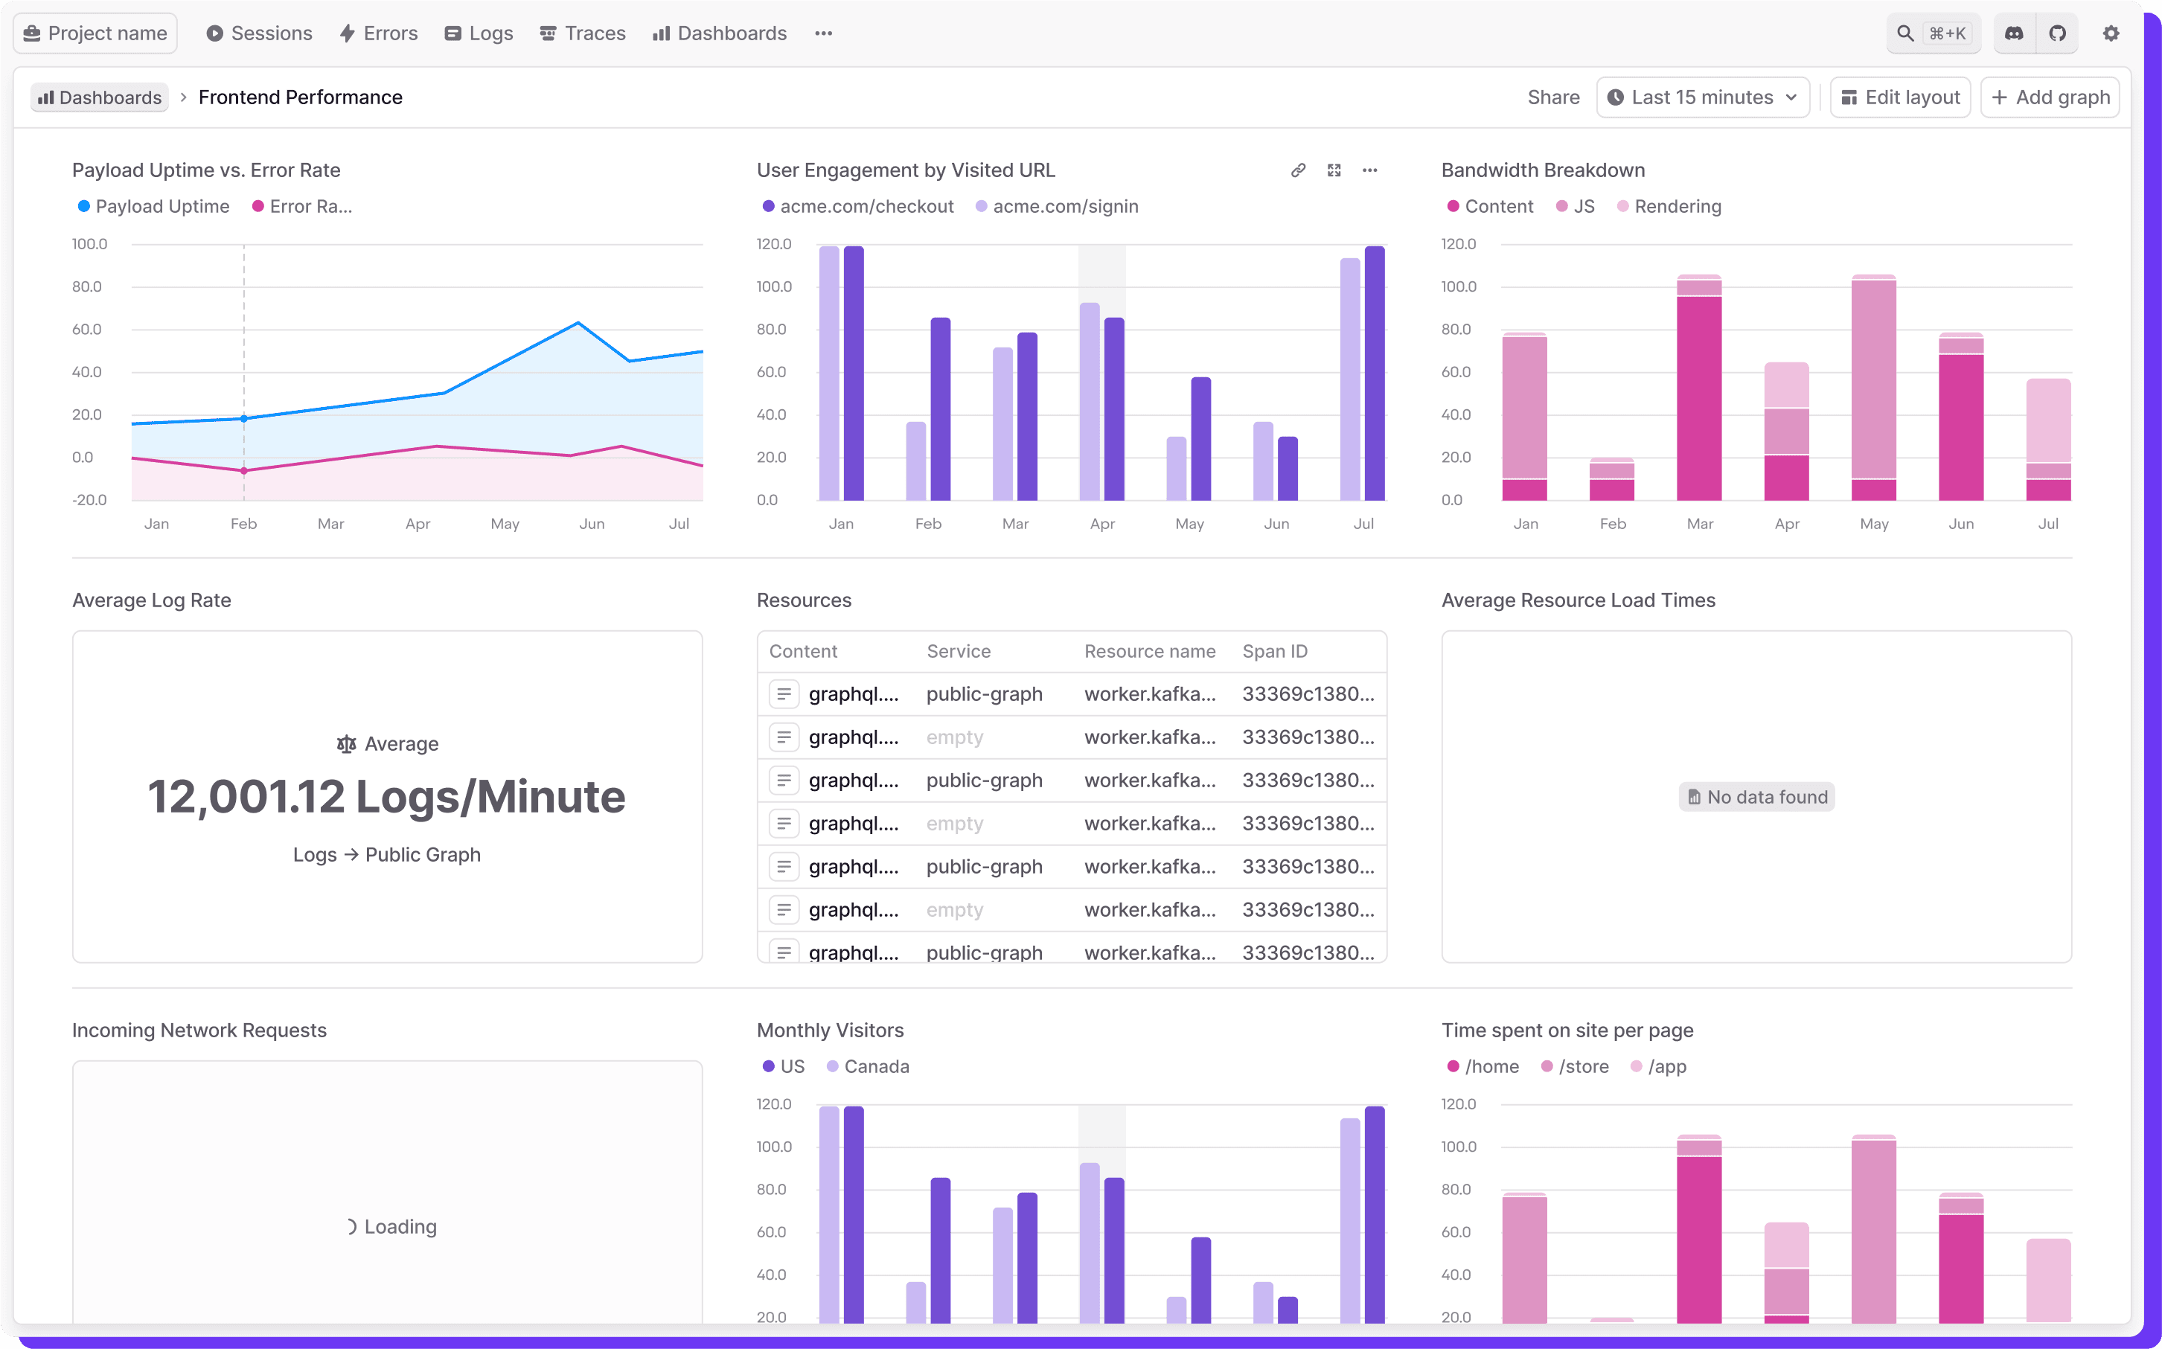Toggle acme.com/signin legend series
The width and height of the screenshot is (2162, 1349).
(x=1057, y=206)
